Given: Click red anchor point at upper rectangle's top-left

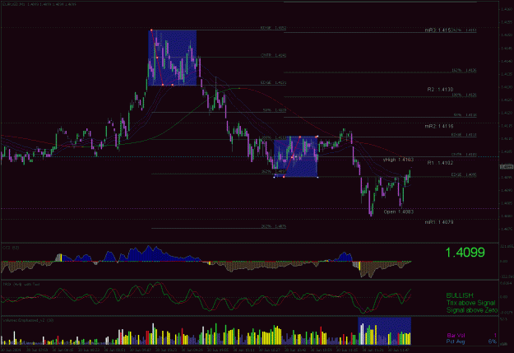Looking at the screenshot, I should click(x=151, y=30).
